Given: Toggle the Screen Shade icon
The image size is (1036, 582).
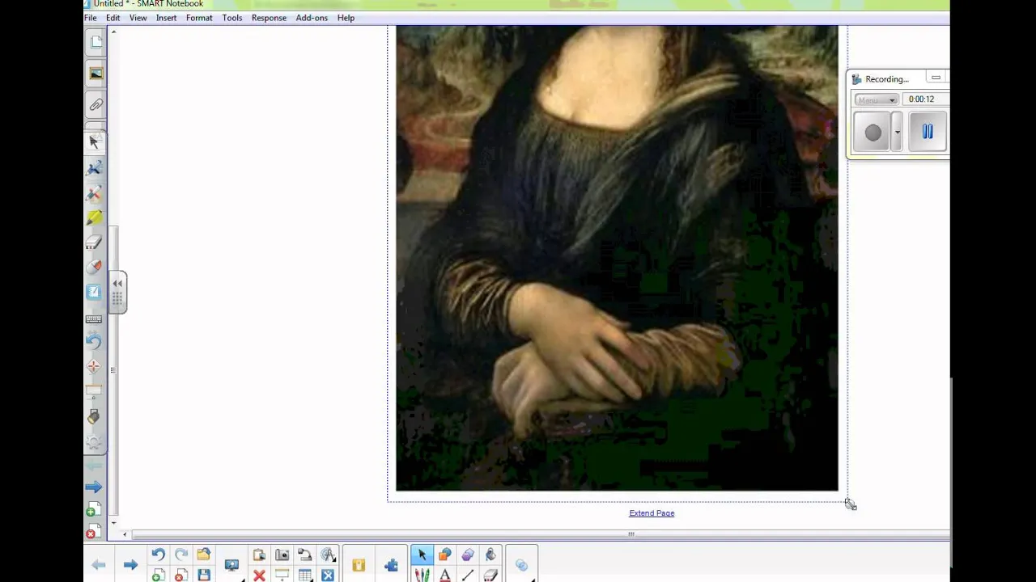Looking at the screenshot, I should click(282, 576).
